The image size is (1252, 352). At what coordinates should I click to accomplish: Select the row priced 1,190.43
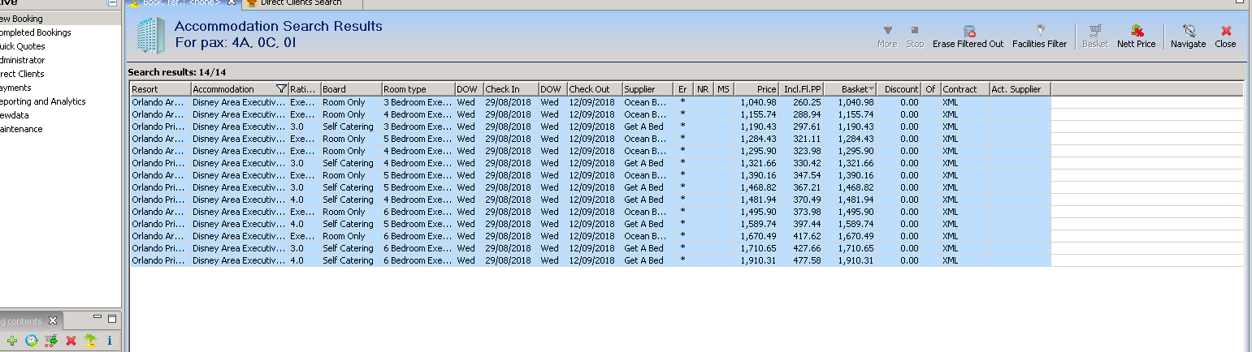point(591,127)
